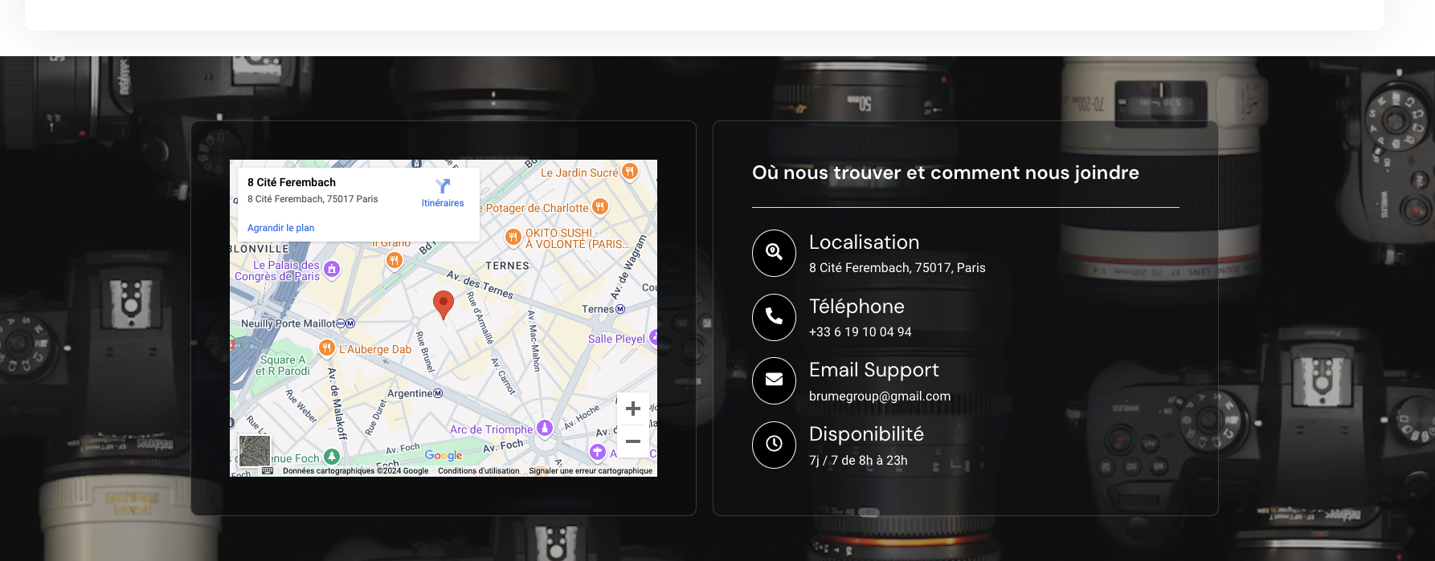Click the Localisation magnifier icon
1435x561 pixels.
click(x=774, y=253)
